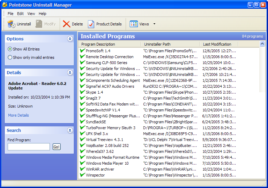Click the check icon beside Winspector

point(83,175)
